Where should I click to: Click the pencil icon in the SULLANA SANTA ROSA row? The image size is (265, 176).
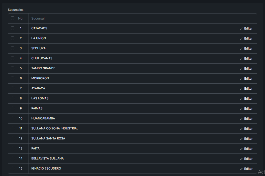[241, 139]
